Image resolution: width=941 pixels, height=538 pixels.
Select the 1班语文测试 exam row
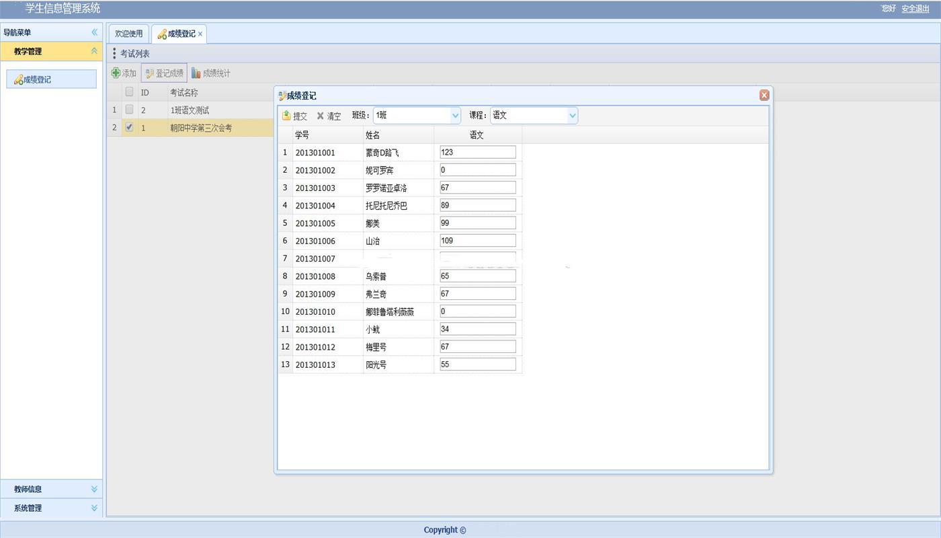191,110
